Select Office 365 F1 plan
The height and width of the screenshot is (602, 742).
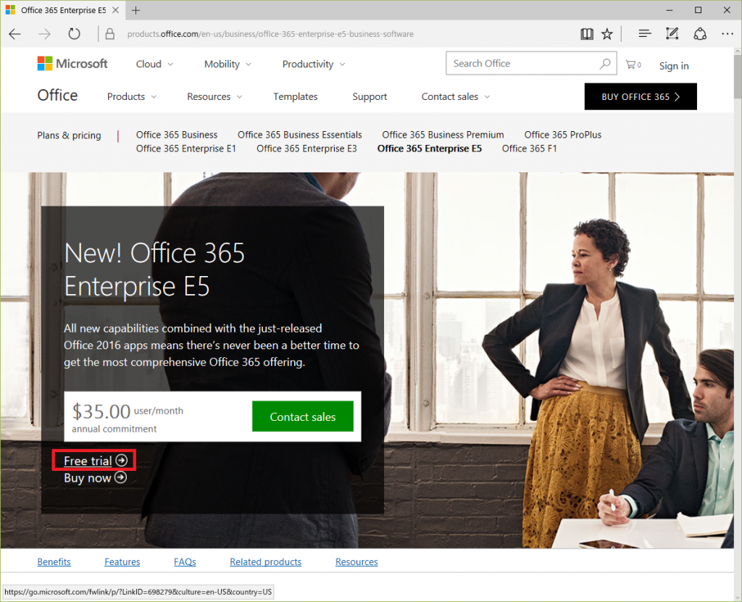point(529,149)
